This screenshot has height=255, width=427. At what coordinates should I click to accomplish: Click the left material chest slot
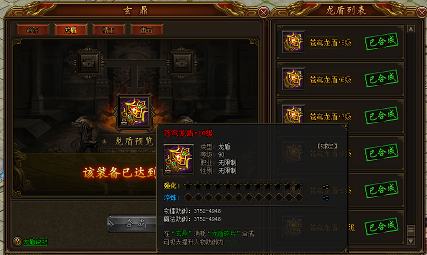click(89, 63)
